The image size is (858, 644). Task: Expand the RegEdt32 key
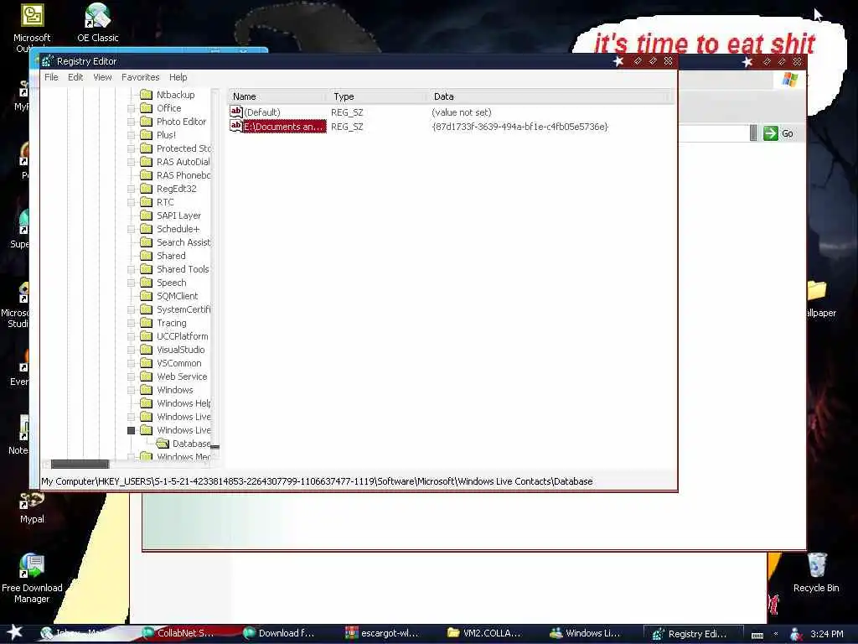coord(132,189)
